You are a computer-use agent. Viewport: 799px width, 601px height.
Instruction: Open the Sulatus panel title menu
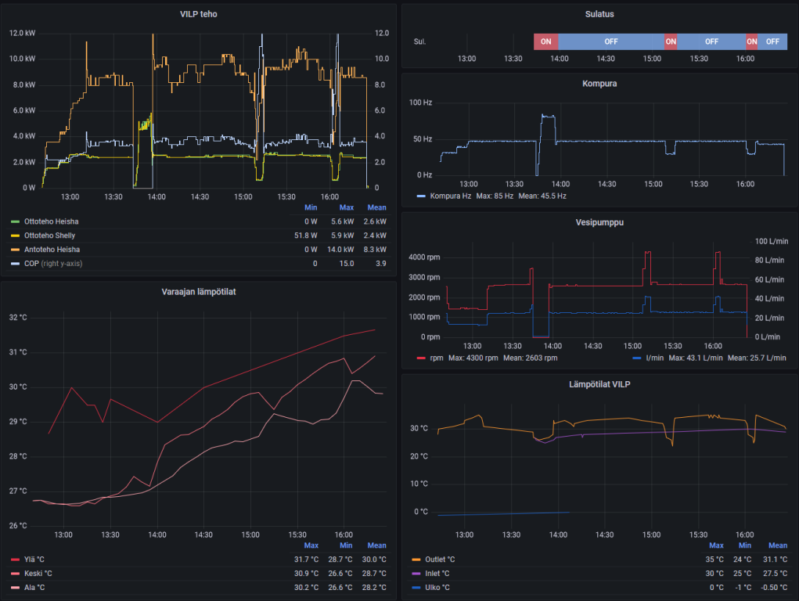[x=599, y=13]
